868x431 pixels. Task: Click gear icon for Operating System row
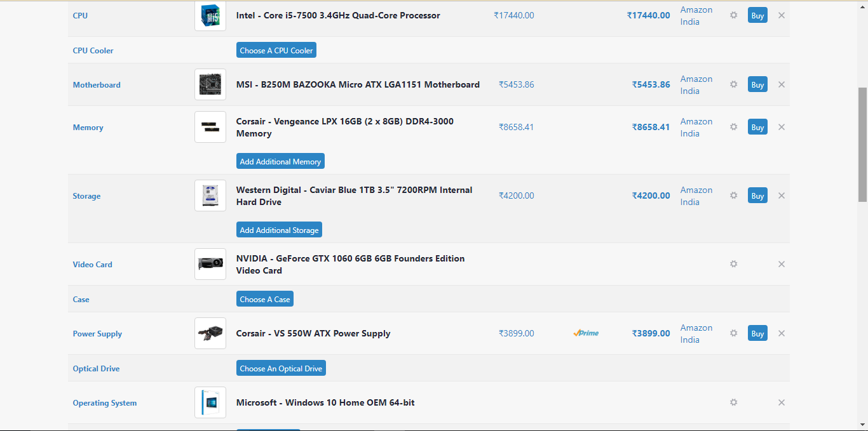pyautogui.click(x=733, y=402)
